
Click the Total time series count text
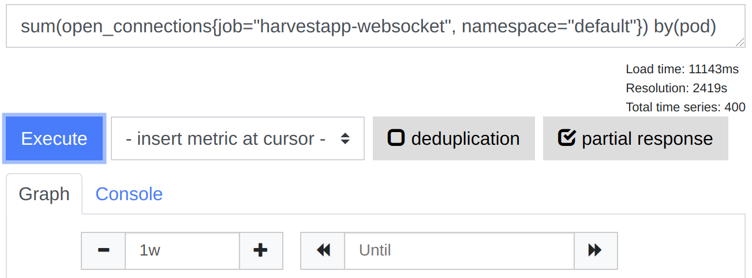pos(686,107)
